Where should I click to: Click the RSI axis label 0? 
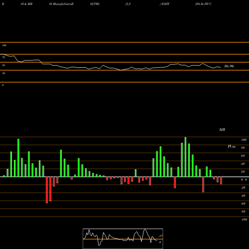pos(2,85)
